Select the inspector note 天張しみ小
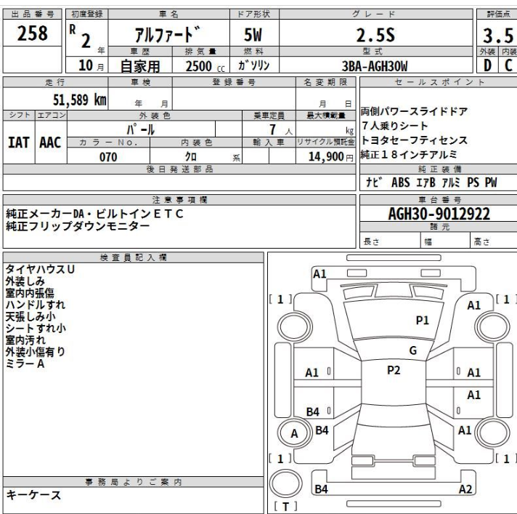Viewport: 517px width, 514px height. tap(30, 316)
